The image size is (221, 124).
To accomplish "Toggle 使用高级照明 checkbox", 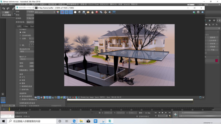I will [20, 97].
